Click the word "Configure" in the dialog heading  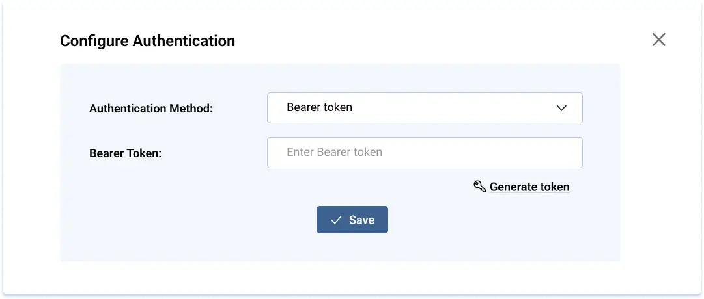point(94,41)
